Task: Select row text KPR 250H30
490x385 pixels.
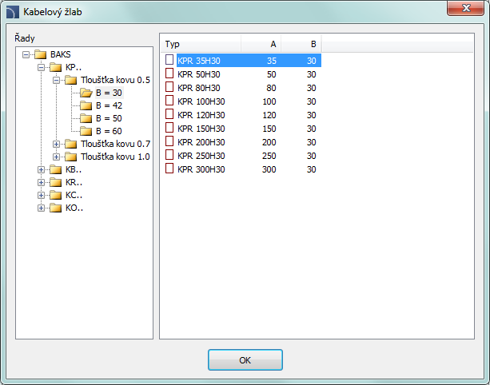Action: (x=201, y=156)
